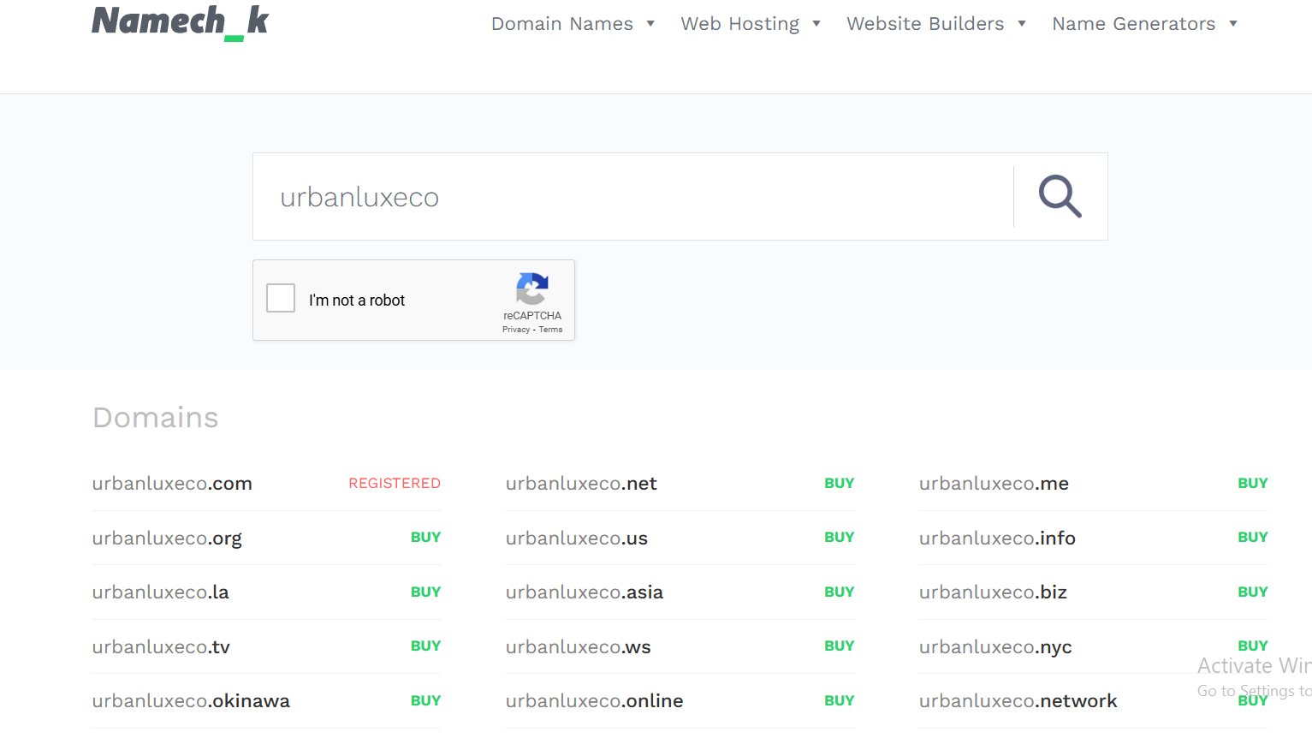Click BUY for urbanluxeco.ws
The height and width of the screenshot is (738, 1312).
(x=840, y=646)
